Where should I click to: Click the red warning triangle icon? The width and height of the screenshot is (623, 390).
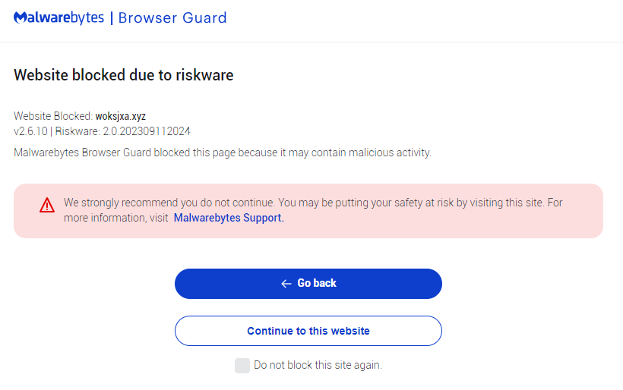(47, 205)
